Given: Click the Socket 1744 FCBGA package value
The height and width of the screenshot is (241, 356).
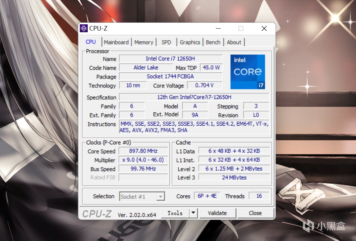Looking at the screenshot, I should [170, 76].
